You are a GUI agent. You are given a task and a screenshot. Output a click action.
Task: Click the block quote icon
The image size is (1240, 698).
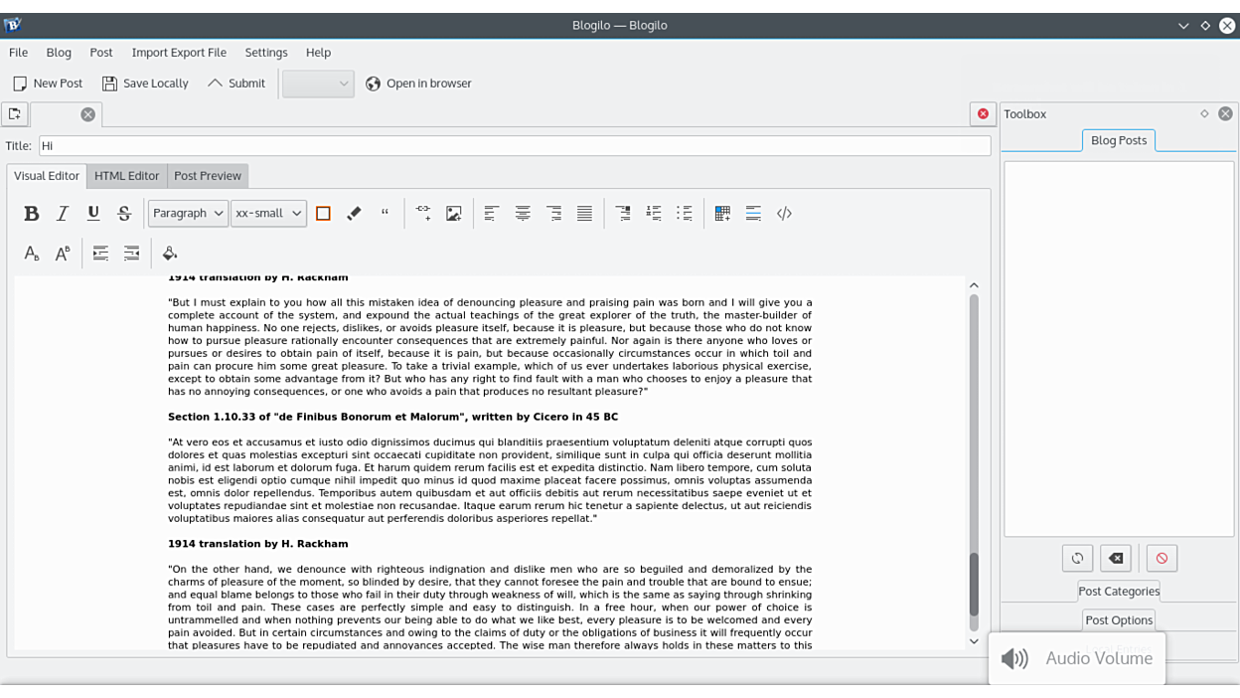385,213
